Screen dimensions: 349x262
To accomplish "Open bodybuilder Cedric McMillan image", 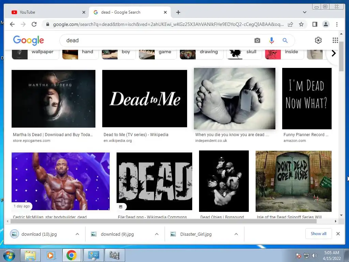I will point(61,181).
